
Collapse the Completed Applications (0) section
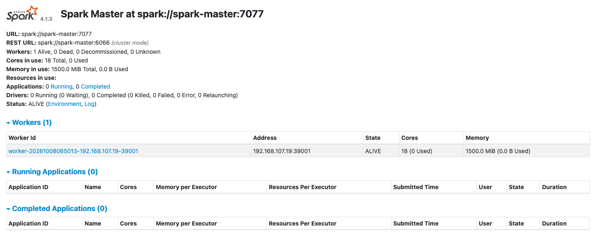pyautogui.click(x=57, y=209)
